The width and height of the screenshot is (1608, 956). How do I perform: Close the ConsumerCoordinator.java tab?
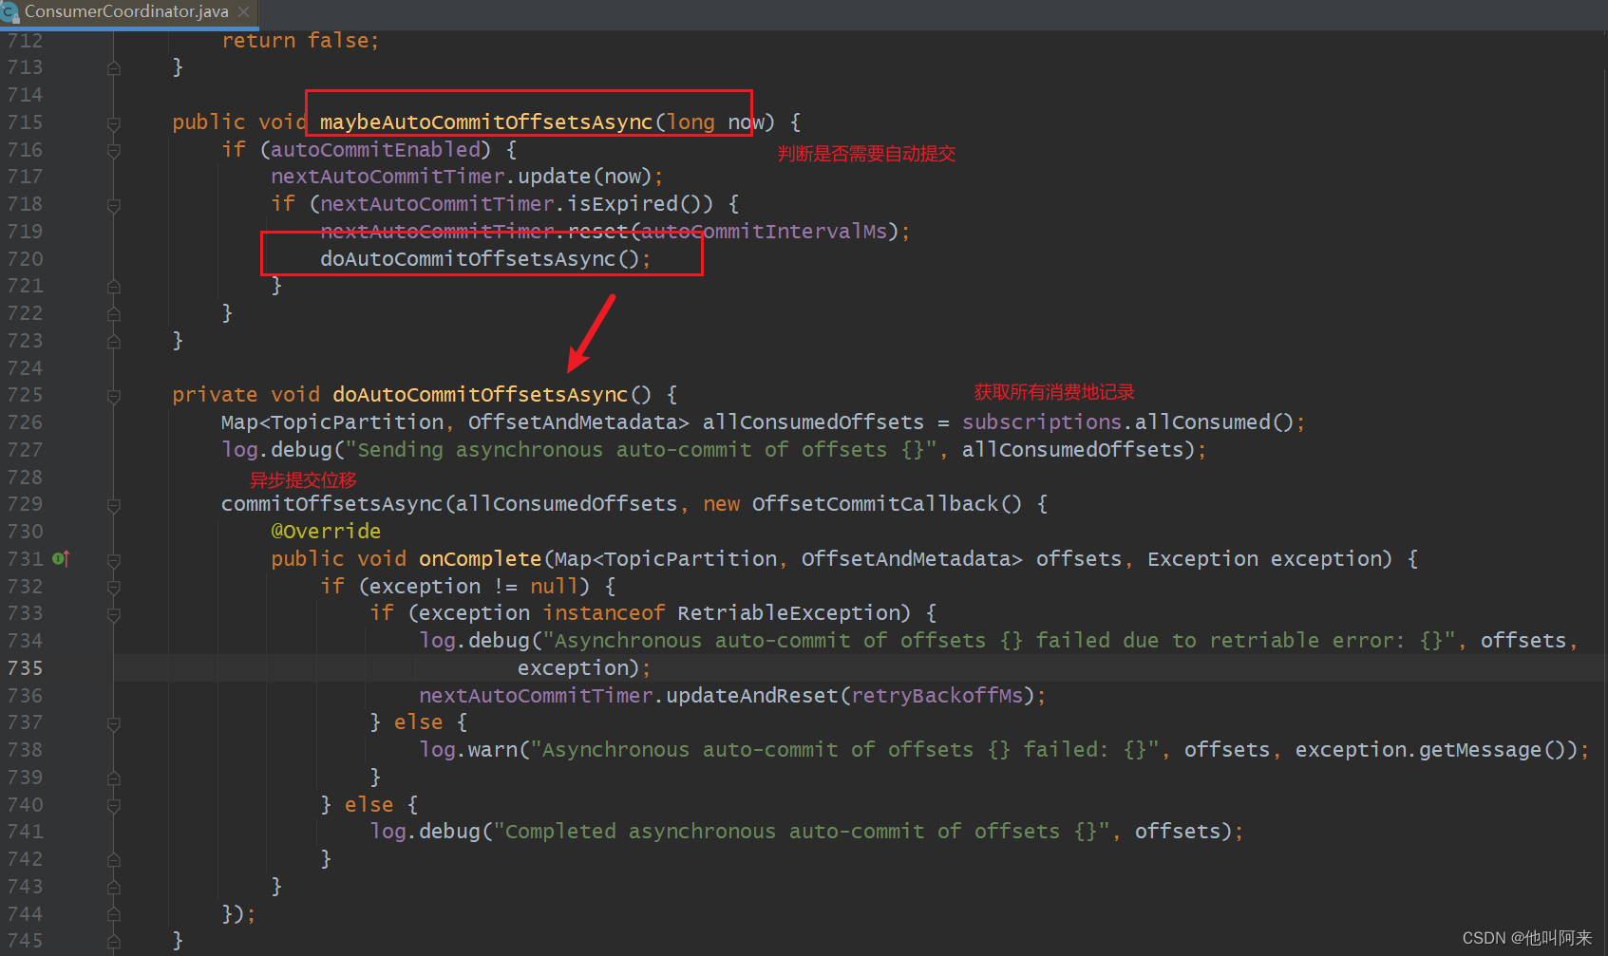(244, 12)
